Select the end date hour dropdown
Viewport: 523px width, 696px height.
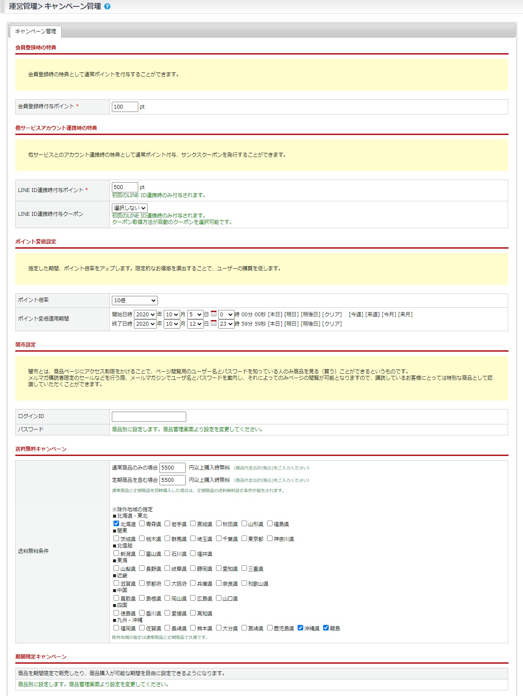(x=226, y=324)
